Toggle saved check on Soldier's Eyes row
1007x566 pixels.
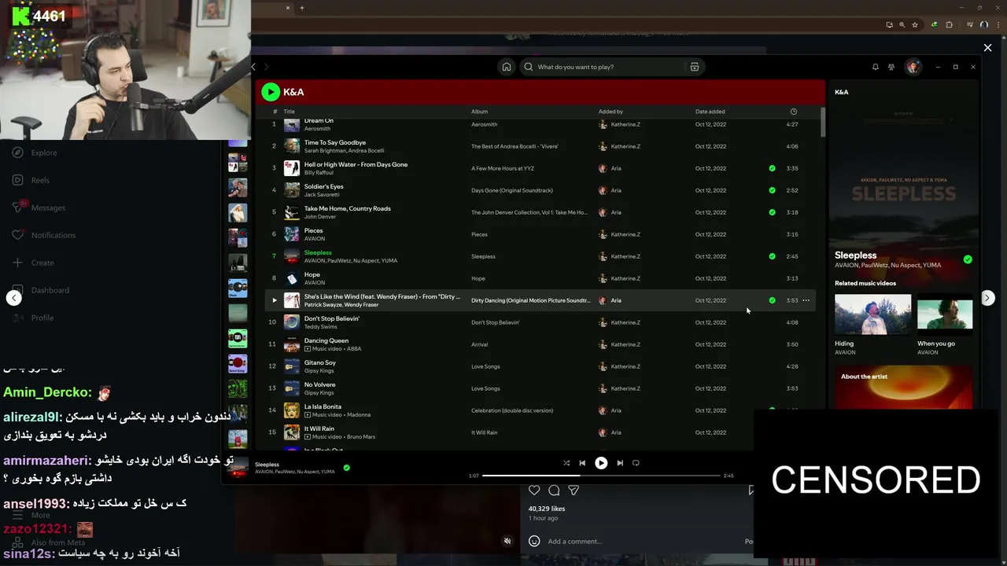[x=772, y=190]
